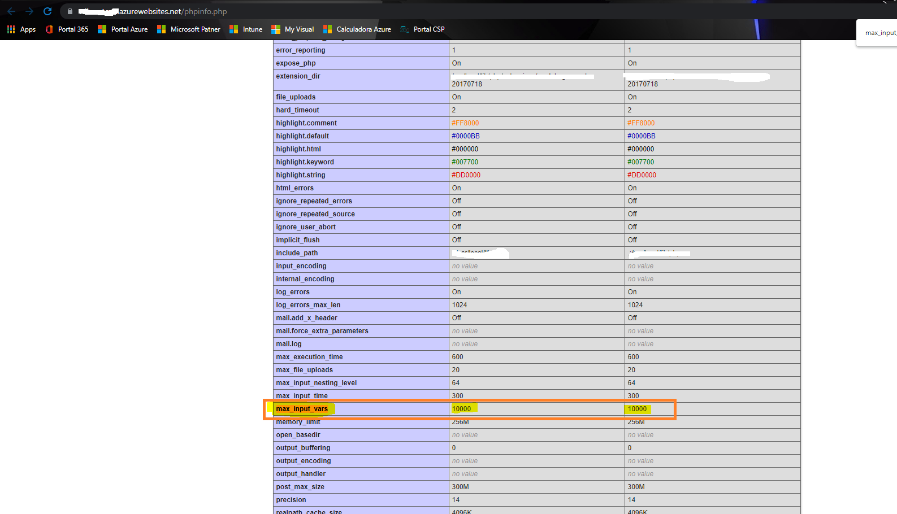Image resolution: width=897 pixels, height=514 pixels.
Task: Click the output_encoding directive name
Action: tap(304, 461)
